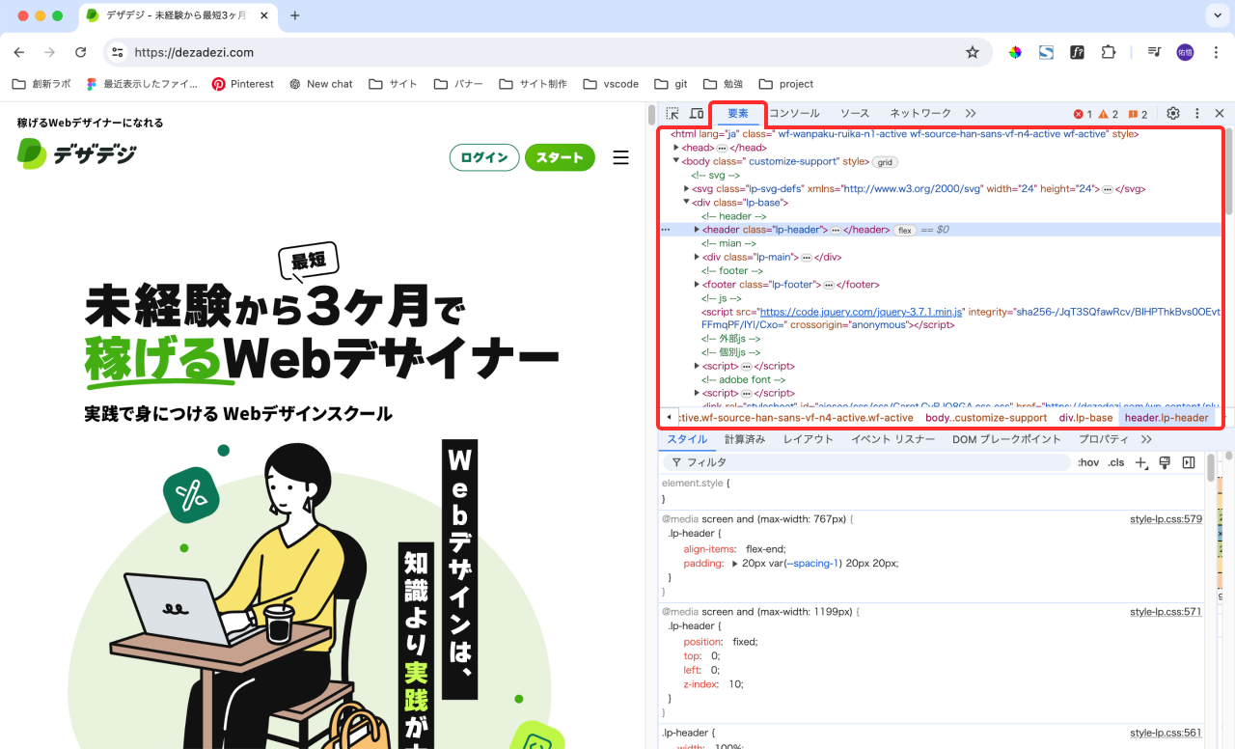Open style-lp.css:579 source link
This screenshot has height=749, width=1235.
[1166, 519]
